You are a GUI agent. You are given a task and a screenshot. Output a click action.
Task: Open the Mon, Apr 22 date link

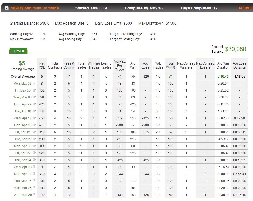point(23,104)
